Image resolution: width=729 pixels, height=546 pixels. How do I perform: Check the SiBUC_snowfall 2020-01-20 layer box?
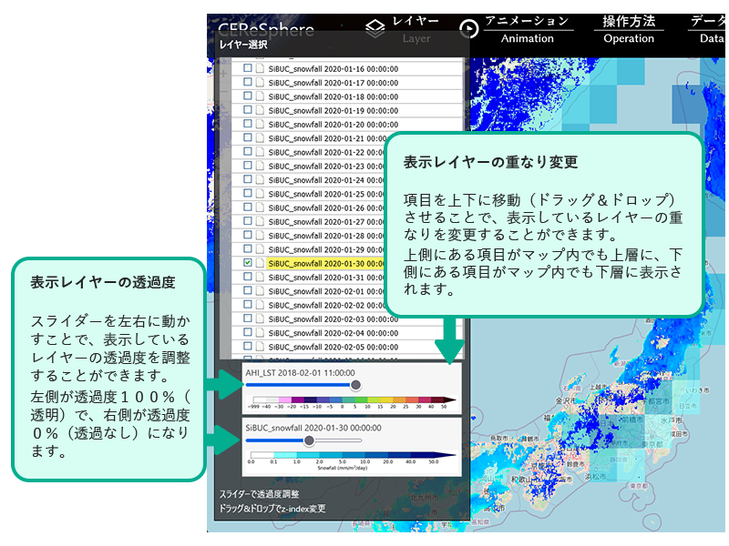(248, 125)
